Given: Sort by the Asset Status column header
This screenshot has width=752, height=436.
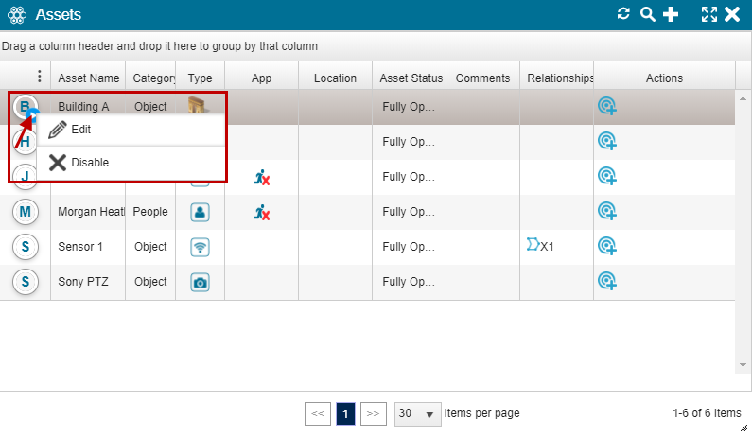Looking at the screenshot, I should tap(411, 78).
